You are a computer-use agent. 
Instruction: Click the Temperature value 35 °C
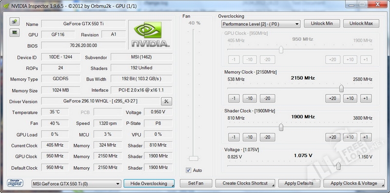tap(55, 112)
